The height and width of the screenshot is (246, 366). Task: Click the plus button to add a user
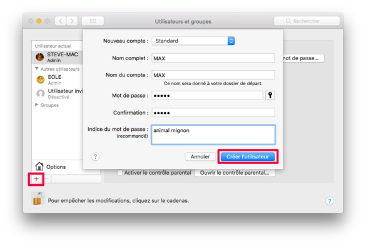pyautogui.click(x=36, y=179)
